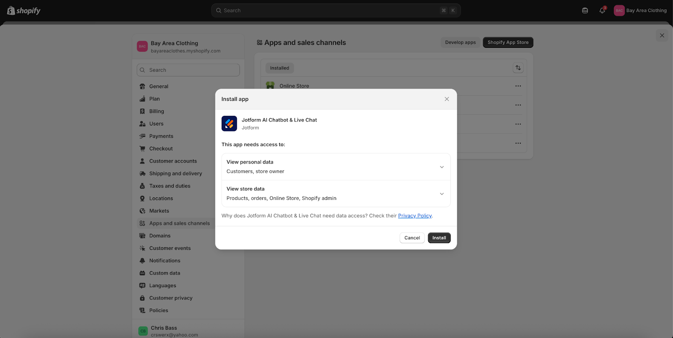Click Install to confirm the app
Viewport: 673px width, 338px height.
439,238
